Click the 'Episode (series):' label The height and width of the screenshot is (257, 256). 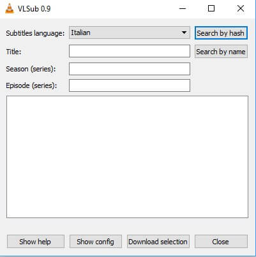[x=31, y=85]
